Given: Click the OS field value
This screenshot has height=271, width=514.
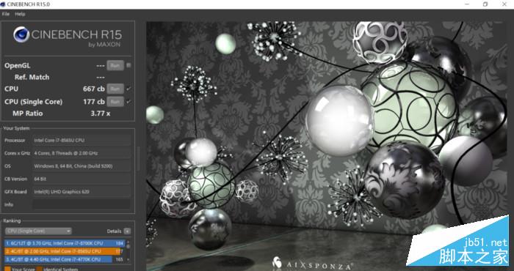Looking at the screenshot, I should (x=82, y=166).
